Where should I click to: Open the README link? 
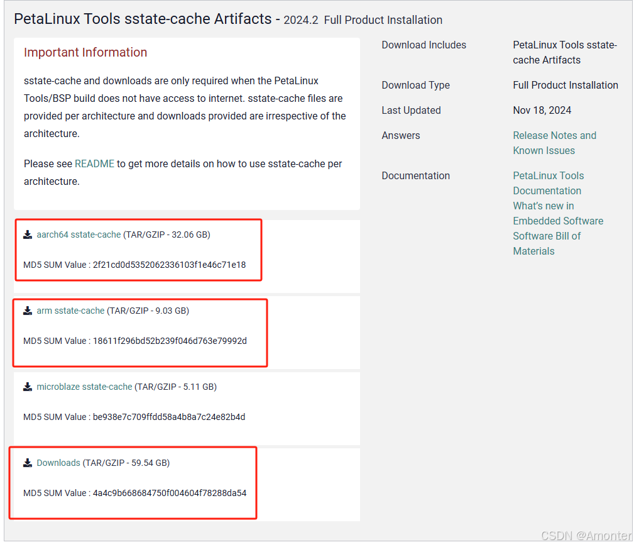(x=95, y=164)
